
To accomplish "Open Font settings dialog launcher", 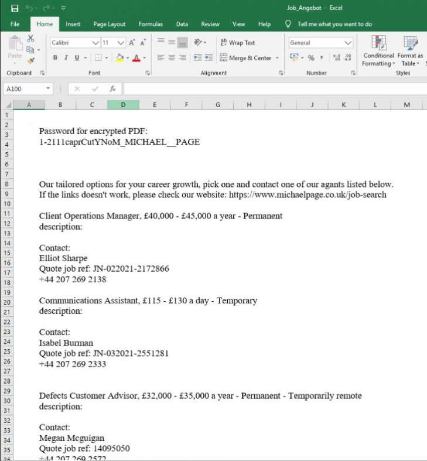I will point(148,73).
